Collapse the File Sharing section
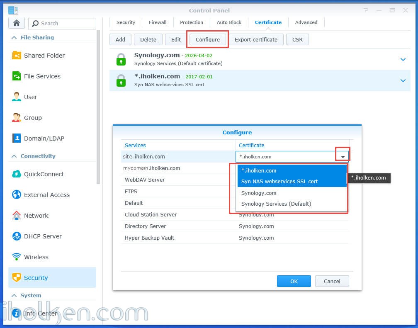Screen dimensions: 418x328 14,38
